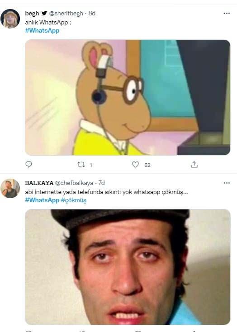Share begh's tweet via share icon

click(194, 165)
